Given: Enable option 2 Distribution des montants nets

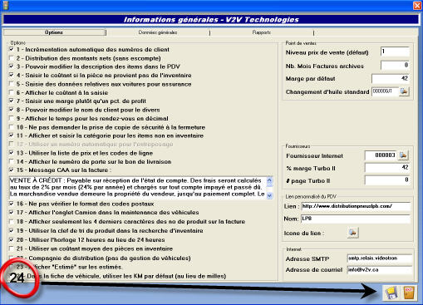Looking at the screenshot, I should [12, 58].
